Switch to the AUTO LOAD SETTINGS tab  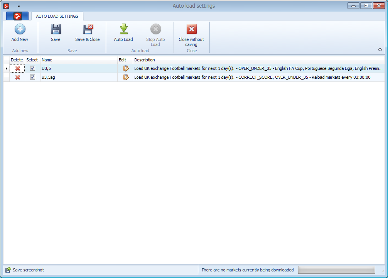57,16
